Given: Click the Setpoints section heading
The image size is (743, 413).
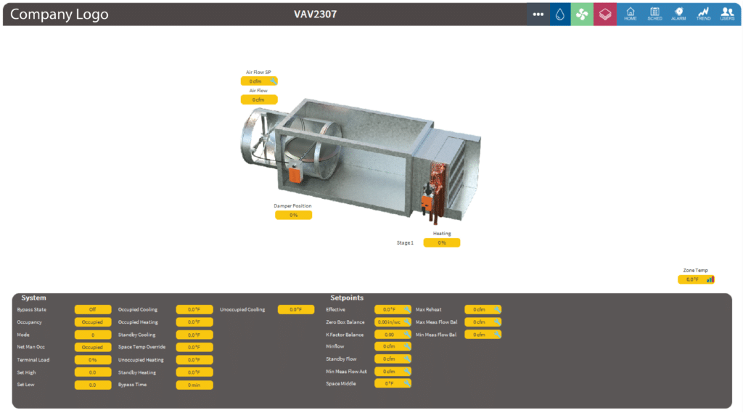Looking at the screenshot, I should coord(347,298).
